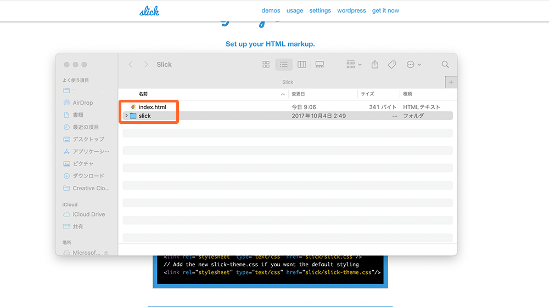Sort by the サイズ column header

[368, 94]
